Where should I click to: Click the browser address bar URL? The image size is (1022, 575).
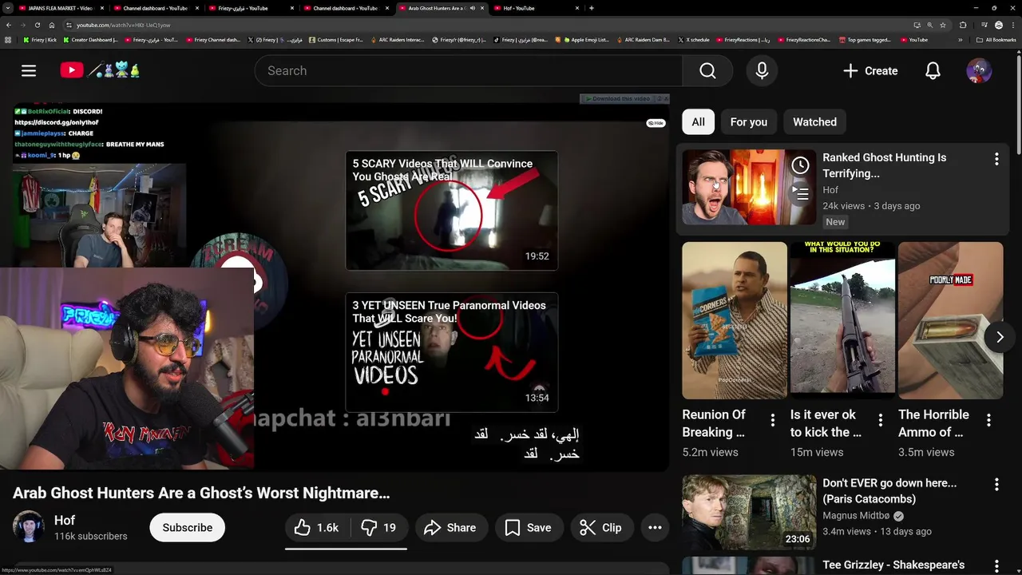click(x=123, y=25)
